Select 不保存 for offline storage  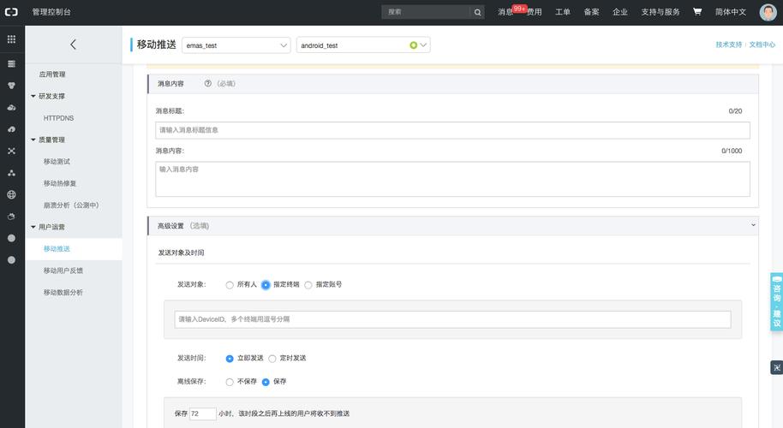(230, 382)
